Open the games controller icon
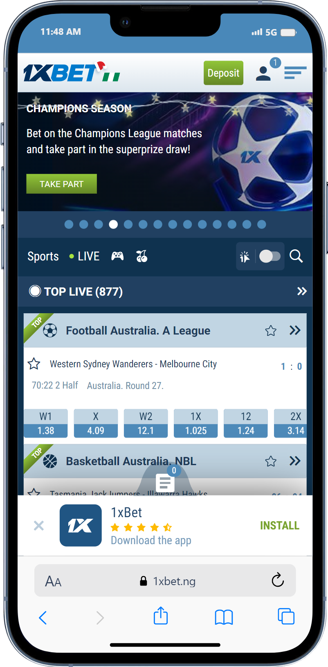Viewport: 328px width, 667px height. click(x=117, y=256)
